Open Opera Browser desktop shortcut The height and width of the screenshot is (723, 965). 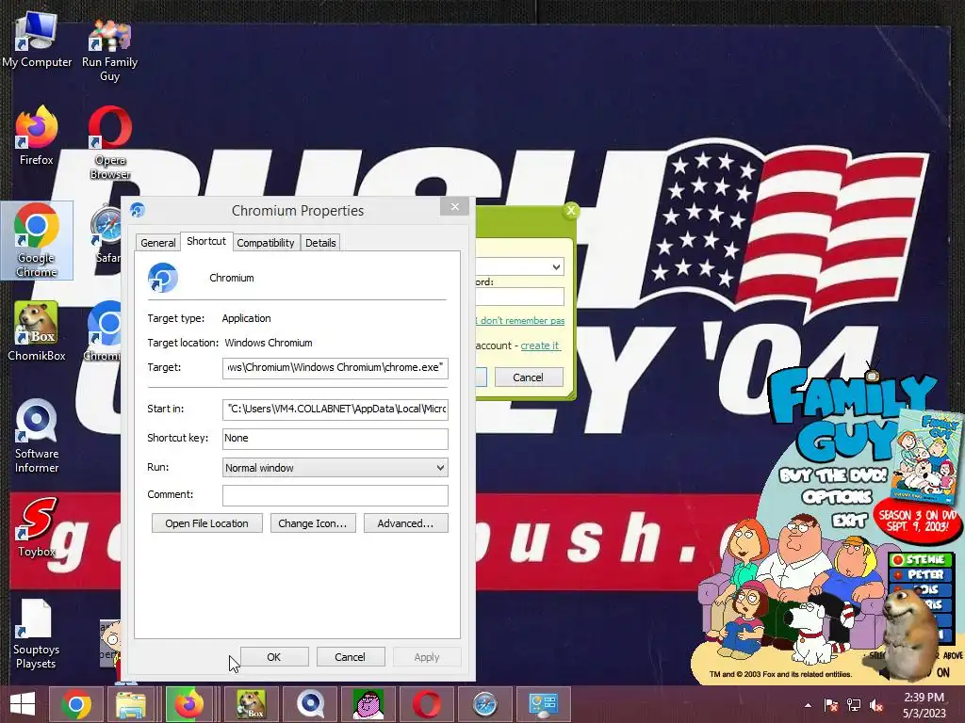pos(110,143)
